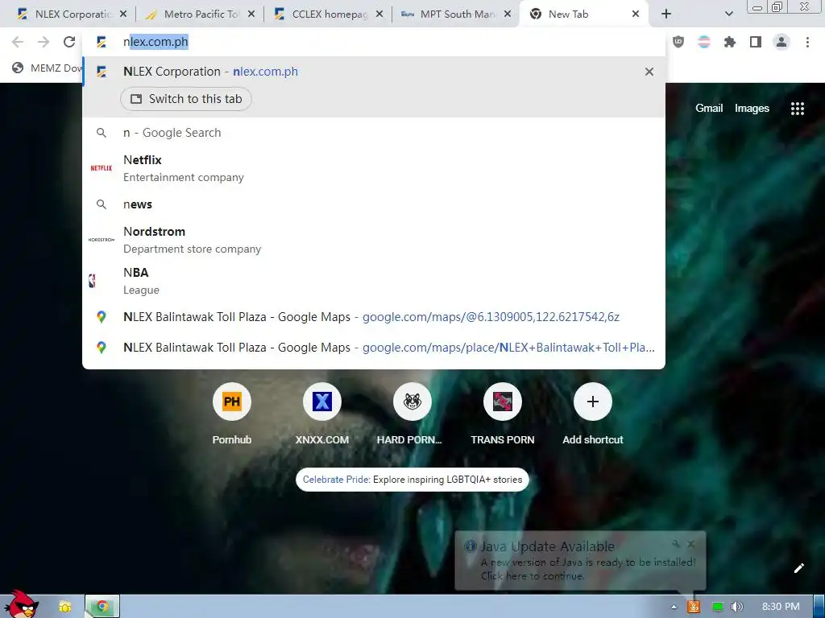Viewport: 825px width, 618px height.
Task: Select Chrome in the taskbar
Action: [x=102, y=607]
